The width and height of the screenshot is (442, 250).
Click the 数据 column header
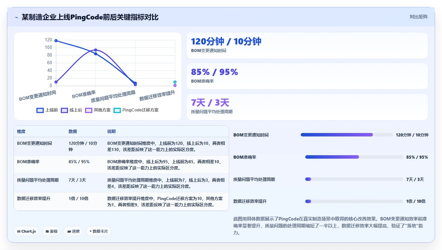73,132
